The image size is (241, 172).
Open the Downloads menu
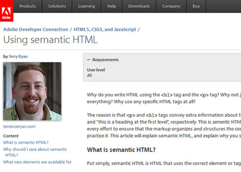click(x=139, y=6)
